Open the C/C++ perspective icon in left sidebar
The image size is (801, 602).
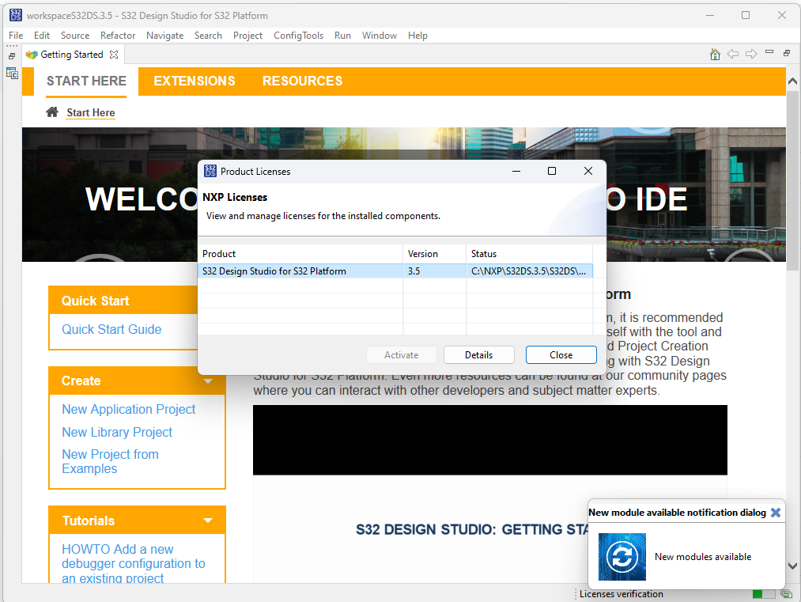[12, 72]
